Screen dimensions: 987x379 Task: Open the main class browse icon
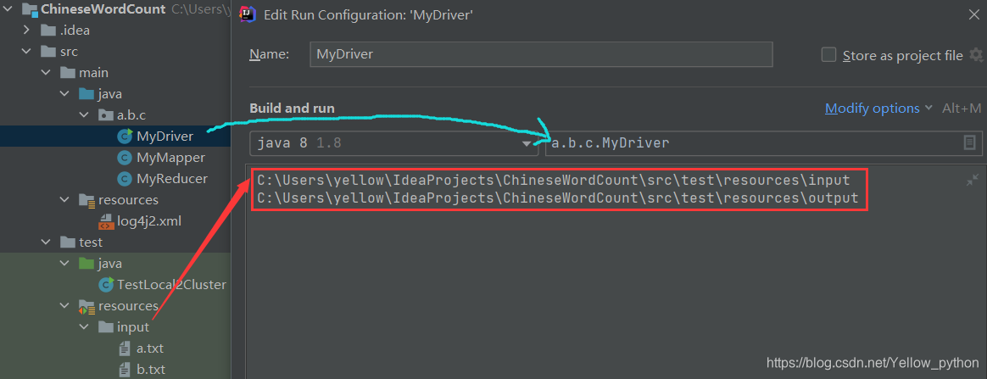pyautogui.click(x=969, y=143)
